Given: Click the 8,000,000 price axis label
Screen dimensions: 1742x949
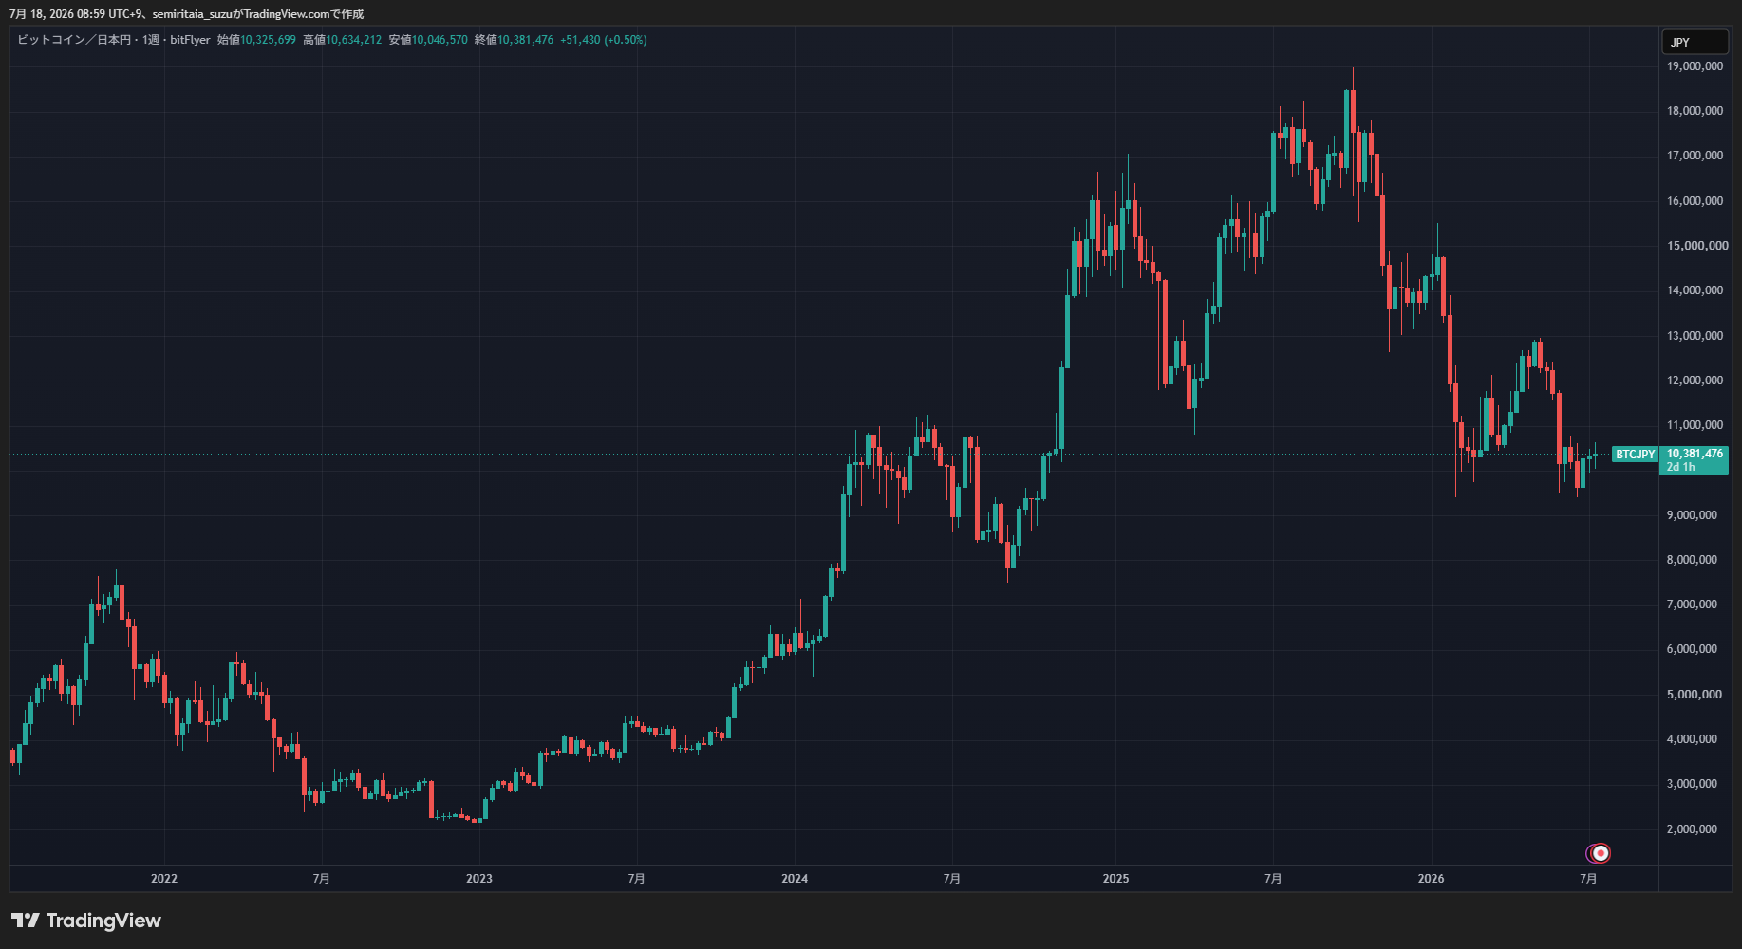Looking at the screenshot, I should [1692, 560].
